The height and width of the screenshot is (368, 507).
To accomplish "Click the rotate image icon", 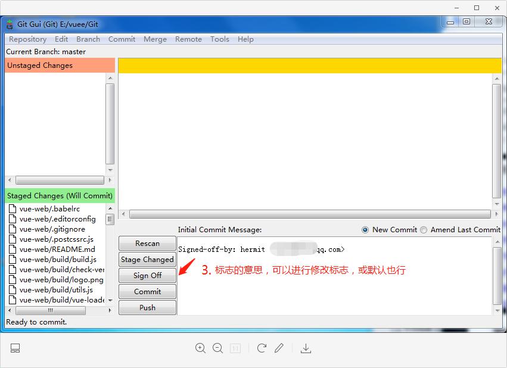I will (x=262, y=348).
